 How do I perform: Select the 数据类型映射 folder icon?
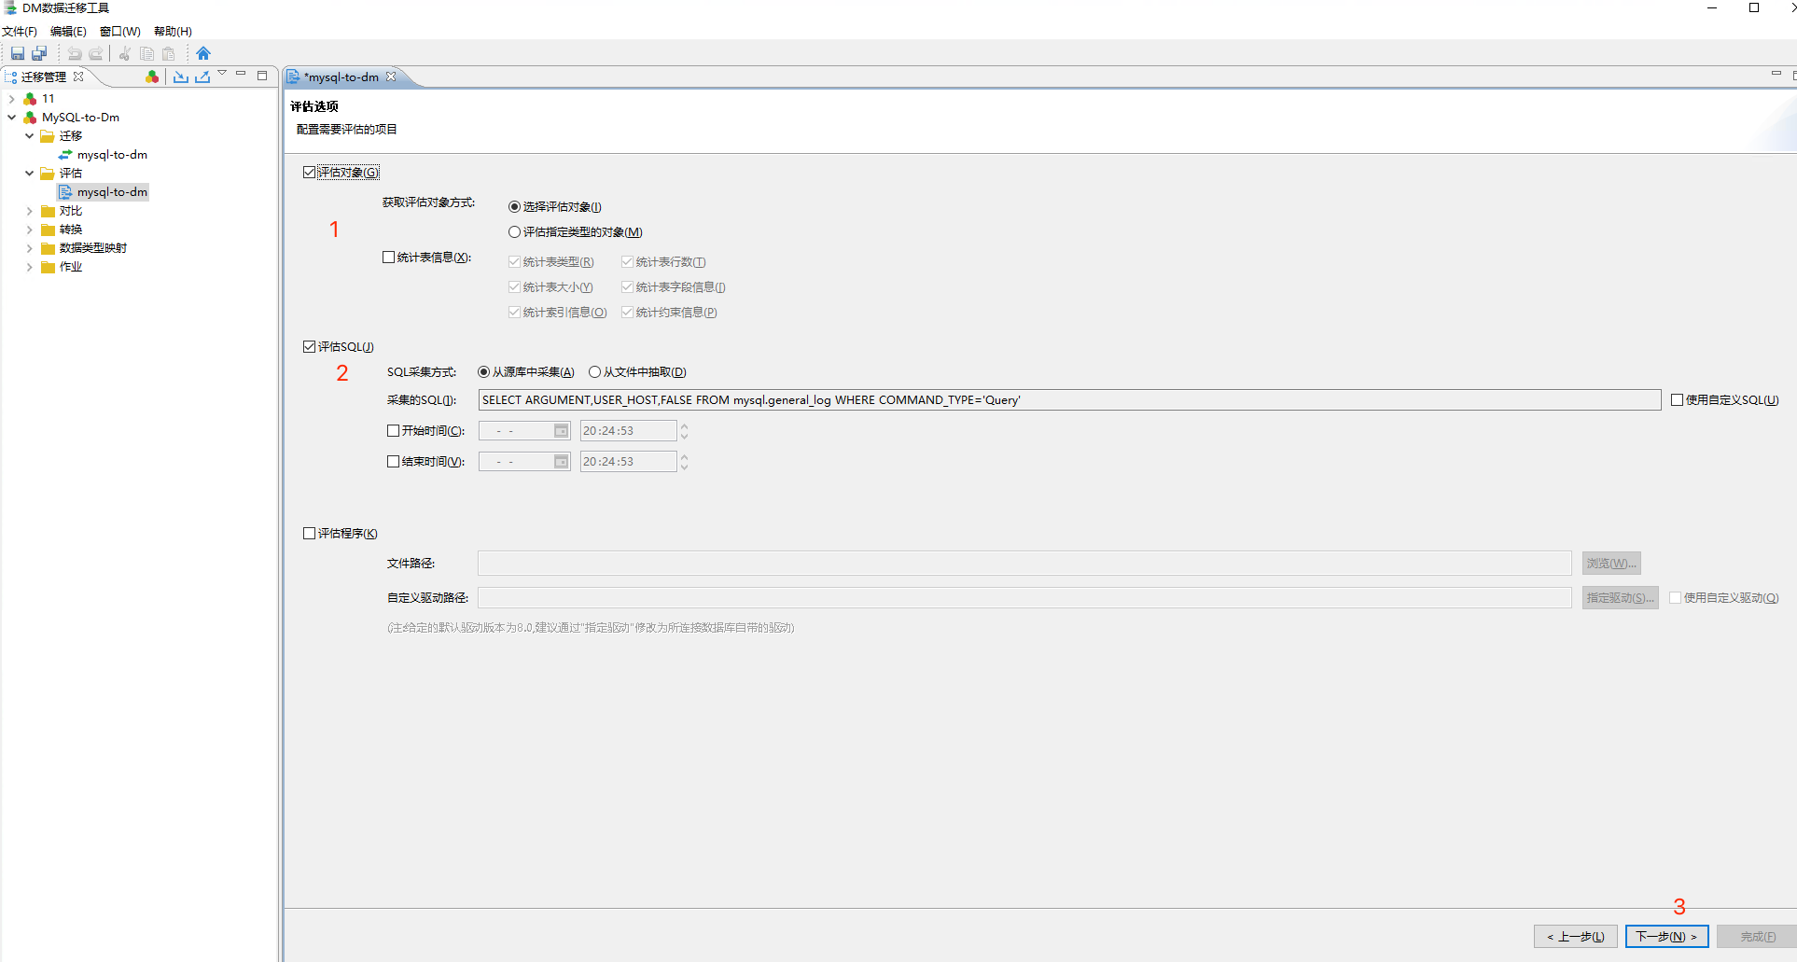coord(48,247)
